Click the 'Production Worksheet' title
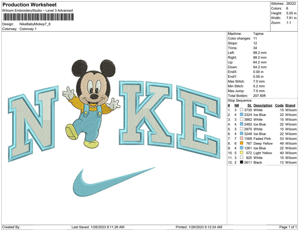This screenshot has width=299, height=230. click(30, 5)
